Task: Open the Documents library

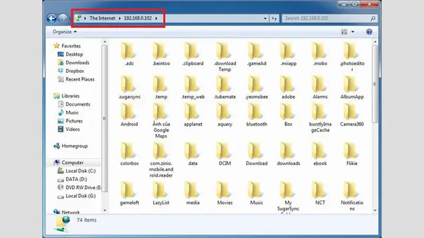Action: click(x=74, y=105)
